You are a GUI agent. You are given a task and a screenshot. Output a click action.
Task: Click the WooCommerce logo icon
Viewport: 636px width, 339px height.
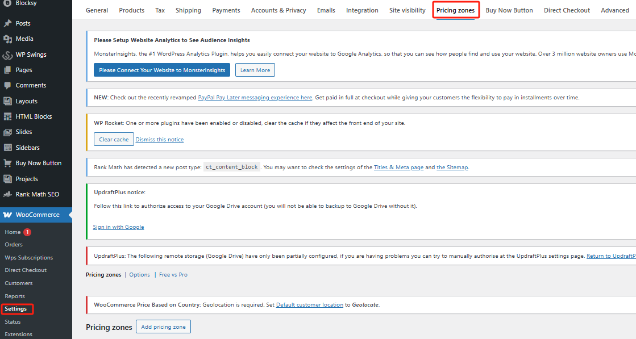(7, 215)
